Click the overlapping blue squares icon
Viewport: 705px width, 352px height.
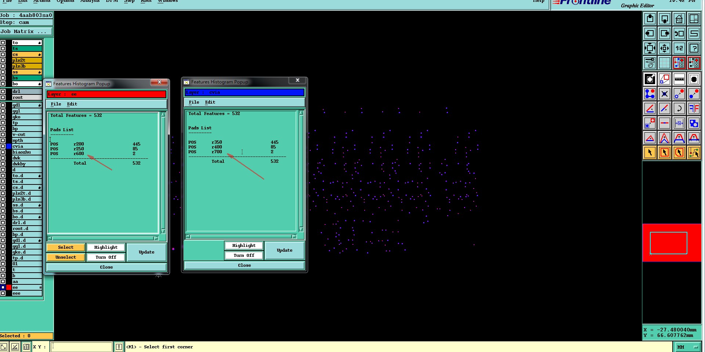pos(694,123)
